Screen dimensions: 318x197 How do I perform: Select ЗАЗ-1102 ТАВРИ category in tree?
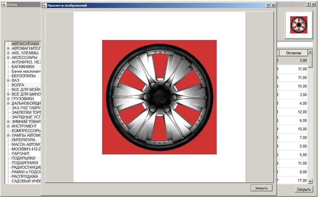[x=26, y=108]
